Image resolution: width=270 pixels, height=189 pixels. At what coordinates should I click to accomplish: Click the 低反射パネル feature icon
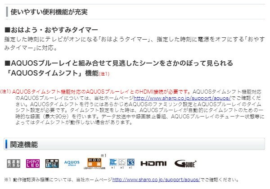(x=13, y=163)
